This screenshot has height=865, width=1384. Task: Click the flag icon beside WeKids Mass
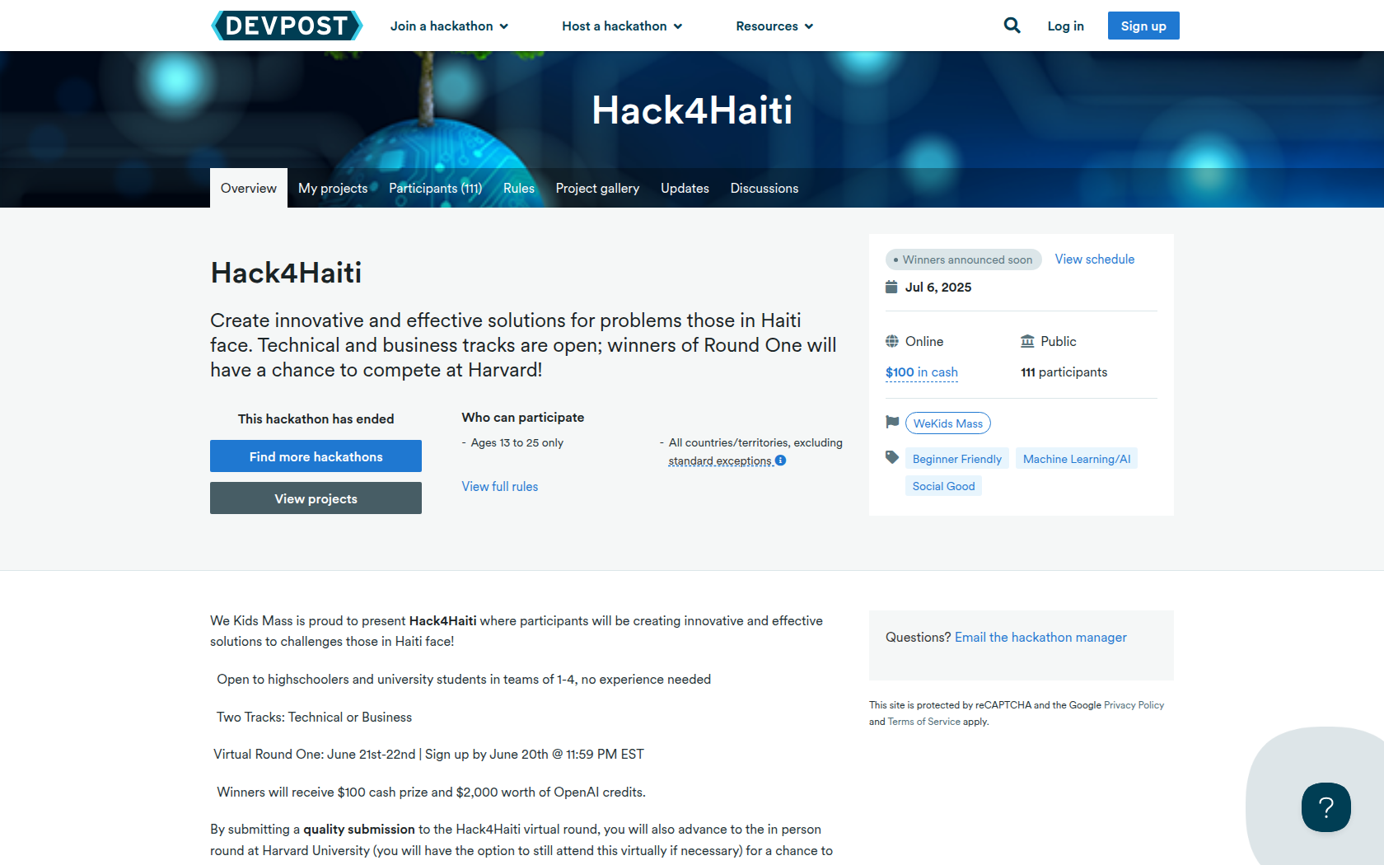point(892,422)
